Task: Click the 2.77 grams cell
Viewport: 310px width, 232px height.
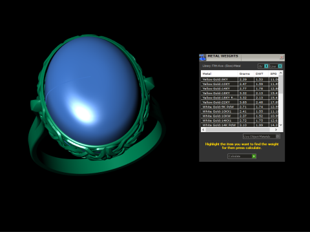Action: coord(246,88)
